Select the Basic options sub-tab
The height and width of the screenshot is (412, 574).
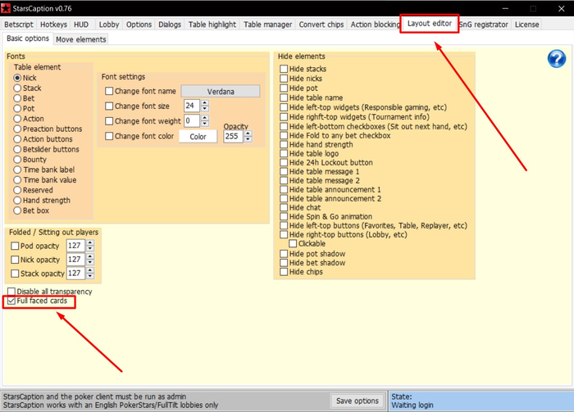(x=28, y=38)
